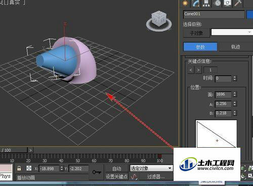
Task: Click the A value field 0.256
Action: 223,104
